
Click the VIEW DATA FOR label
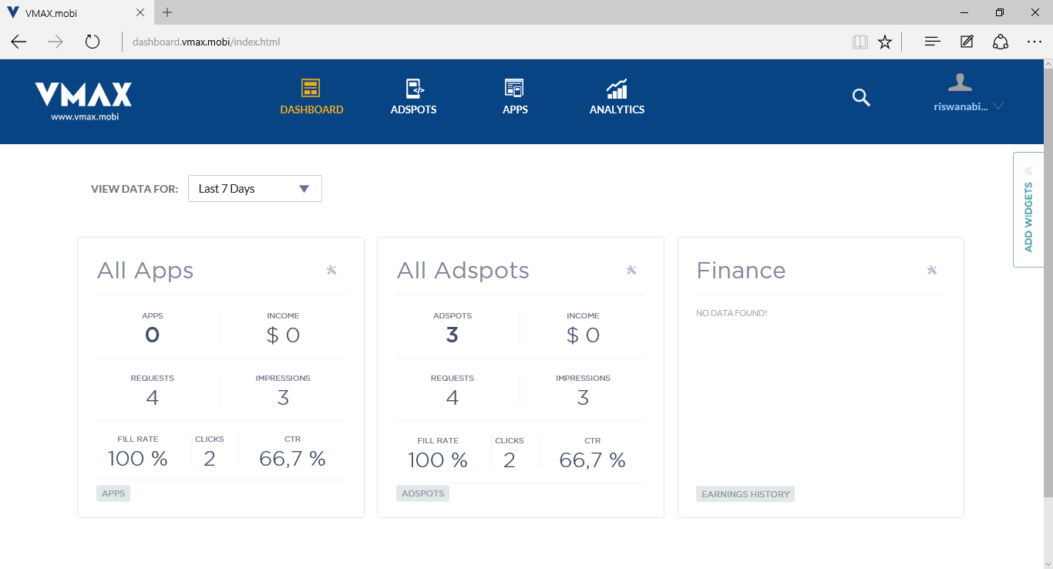coord(135,189)
